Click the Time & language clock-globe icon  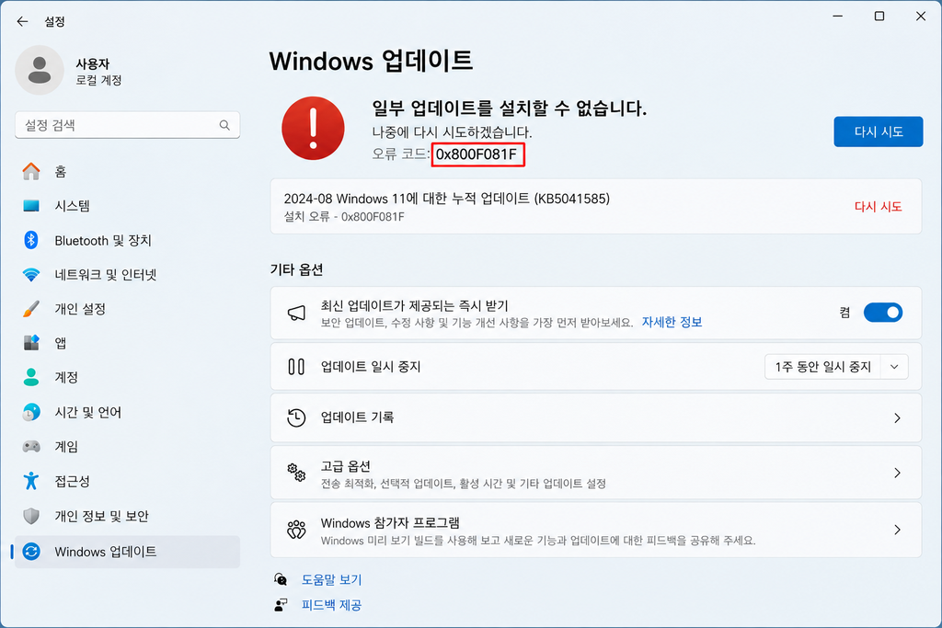31,412
